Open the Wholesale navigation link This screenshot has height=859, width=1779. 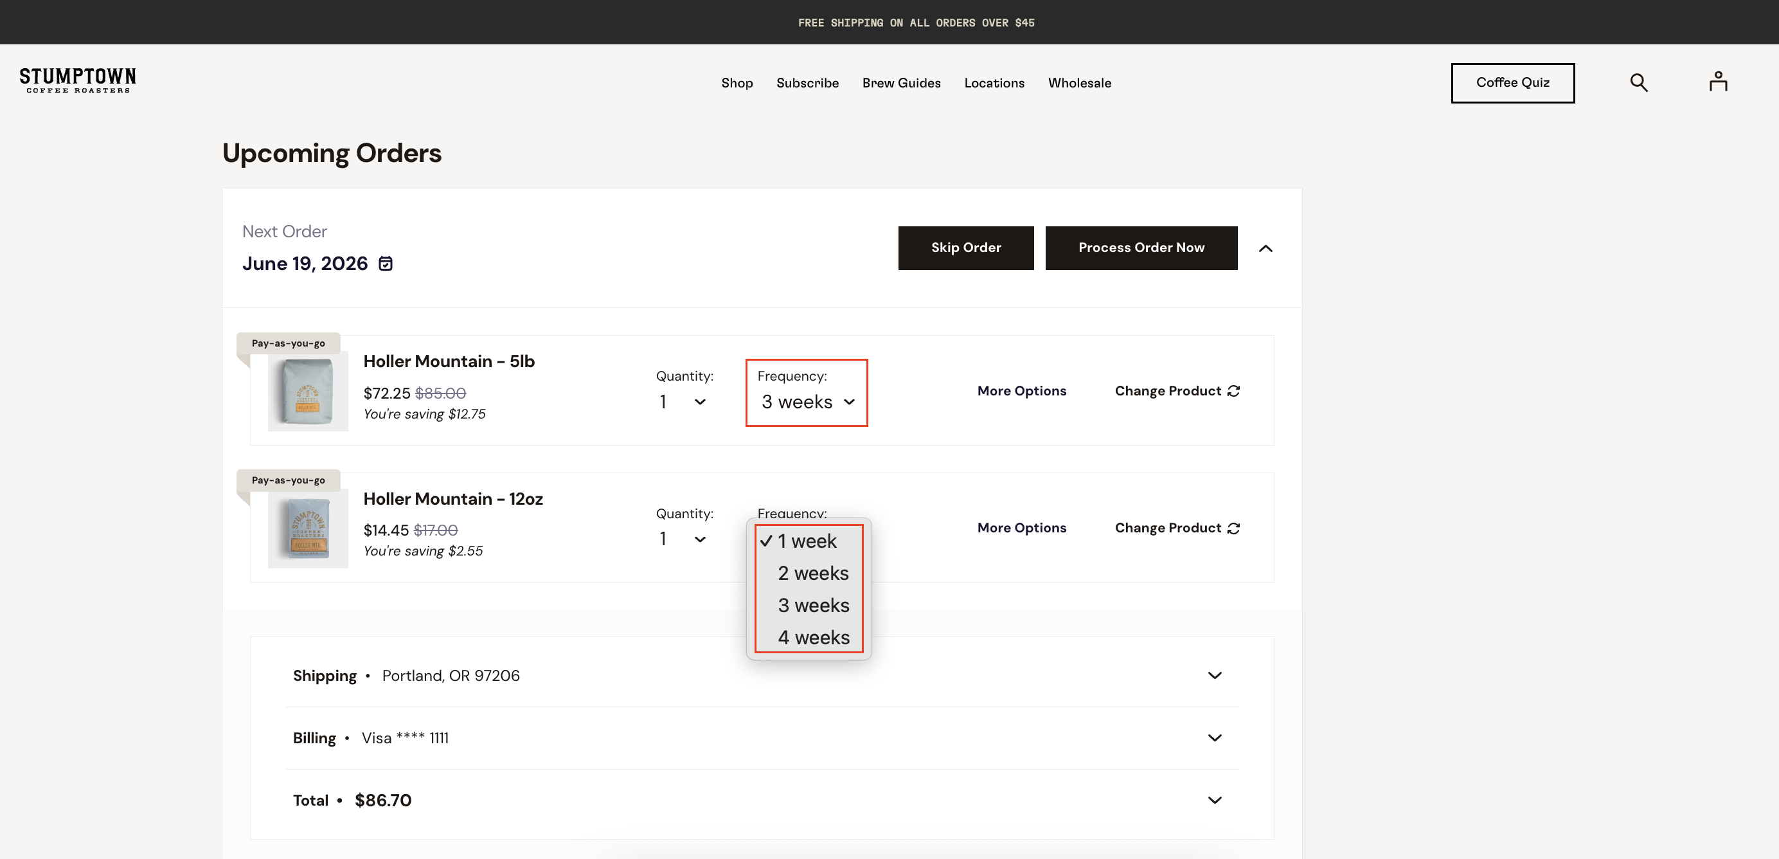[1079, 83]
